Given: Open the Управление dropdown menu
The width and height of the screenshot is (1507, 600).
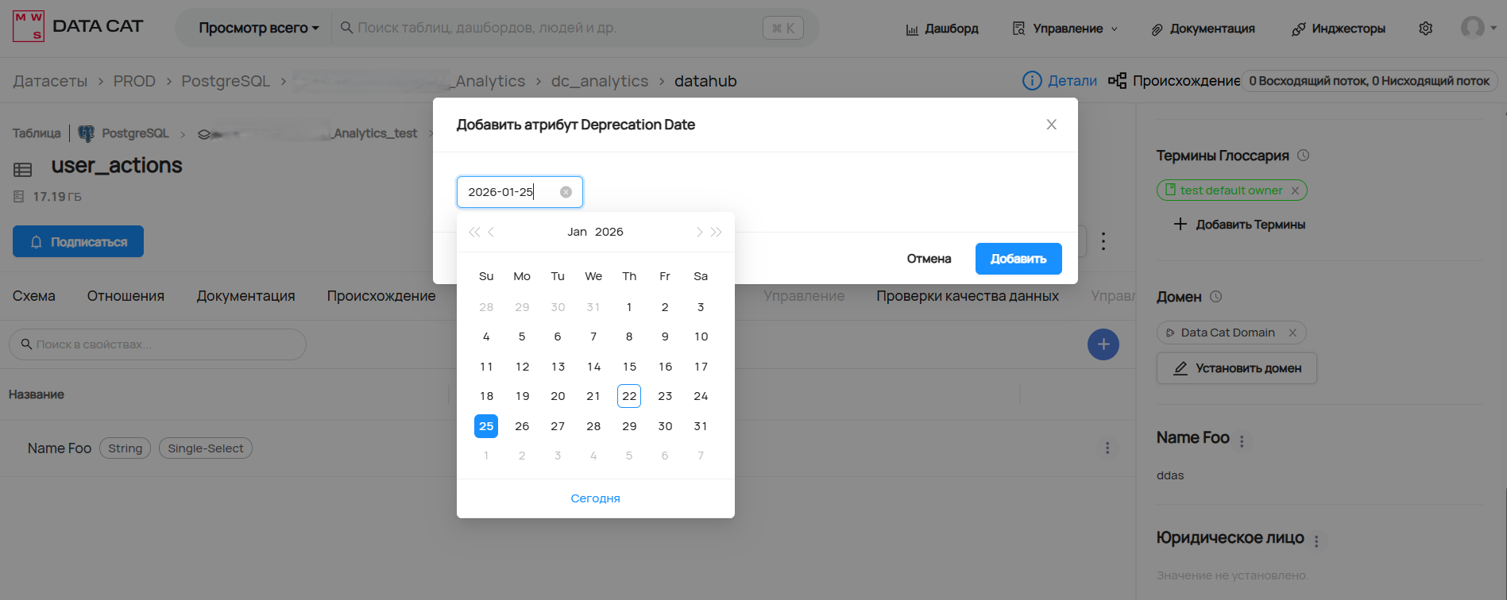Looking at the screenshot, I should pyautogui.click(x=1065, y=29).
